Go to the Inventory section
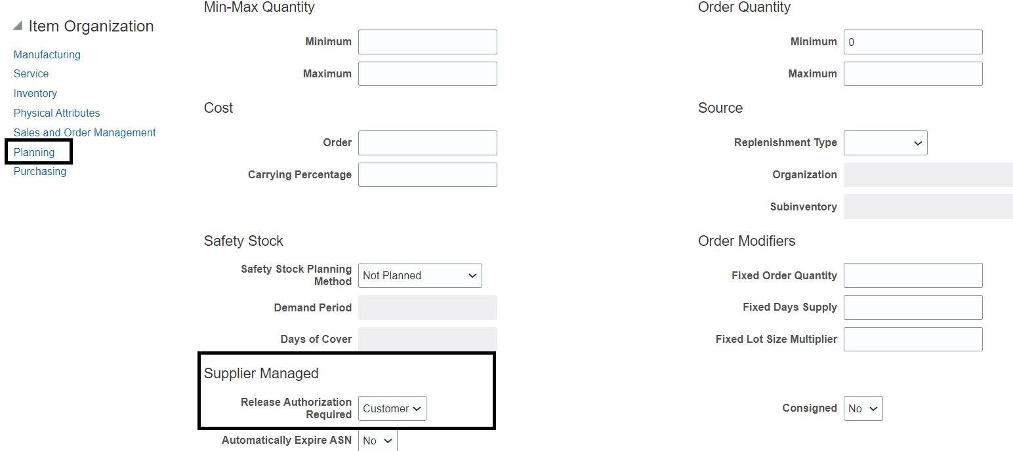Screen dimensions: 1013x451 click(x=35, y=93)
